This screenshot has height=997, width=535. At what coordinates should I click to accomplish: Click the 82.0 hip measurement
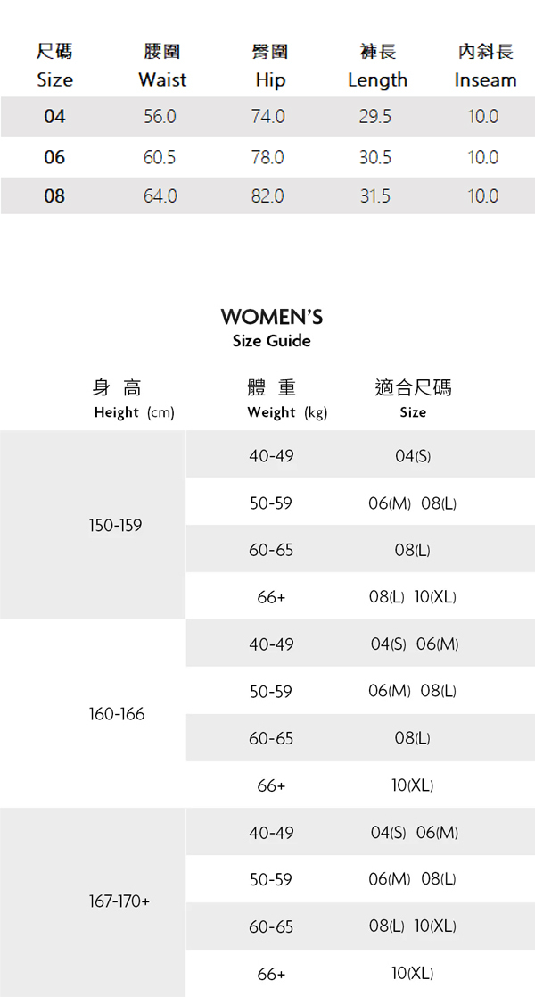(267, 196)
